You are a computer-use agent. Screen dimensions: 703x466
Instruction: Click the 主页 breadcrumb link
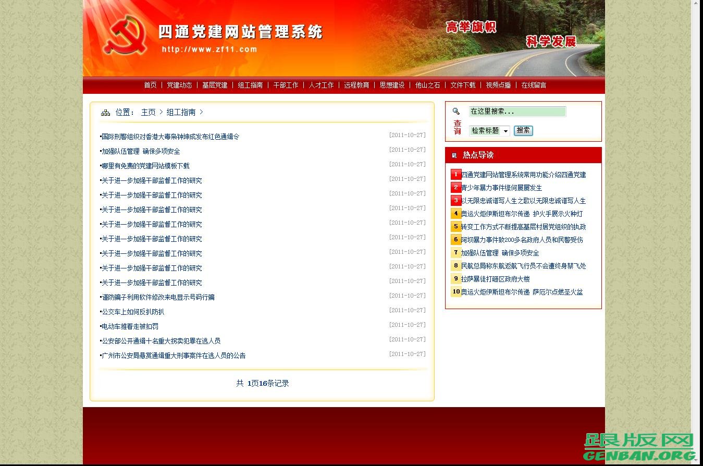pos(148,112)
